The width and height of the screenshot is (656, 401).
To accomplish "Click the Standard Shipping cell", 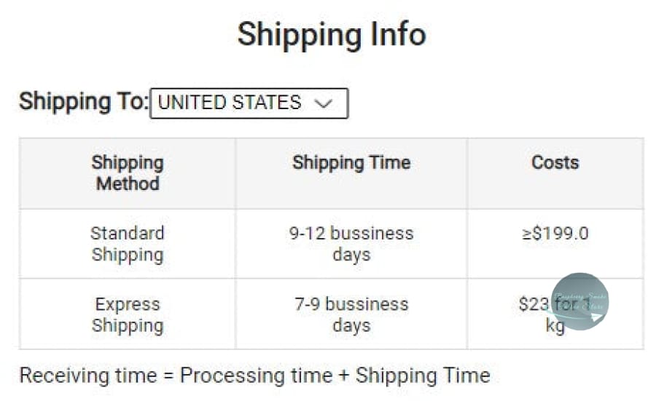I will 128,244.
